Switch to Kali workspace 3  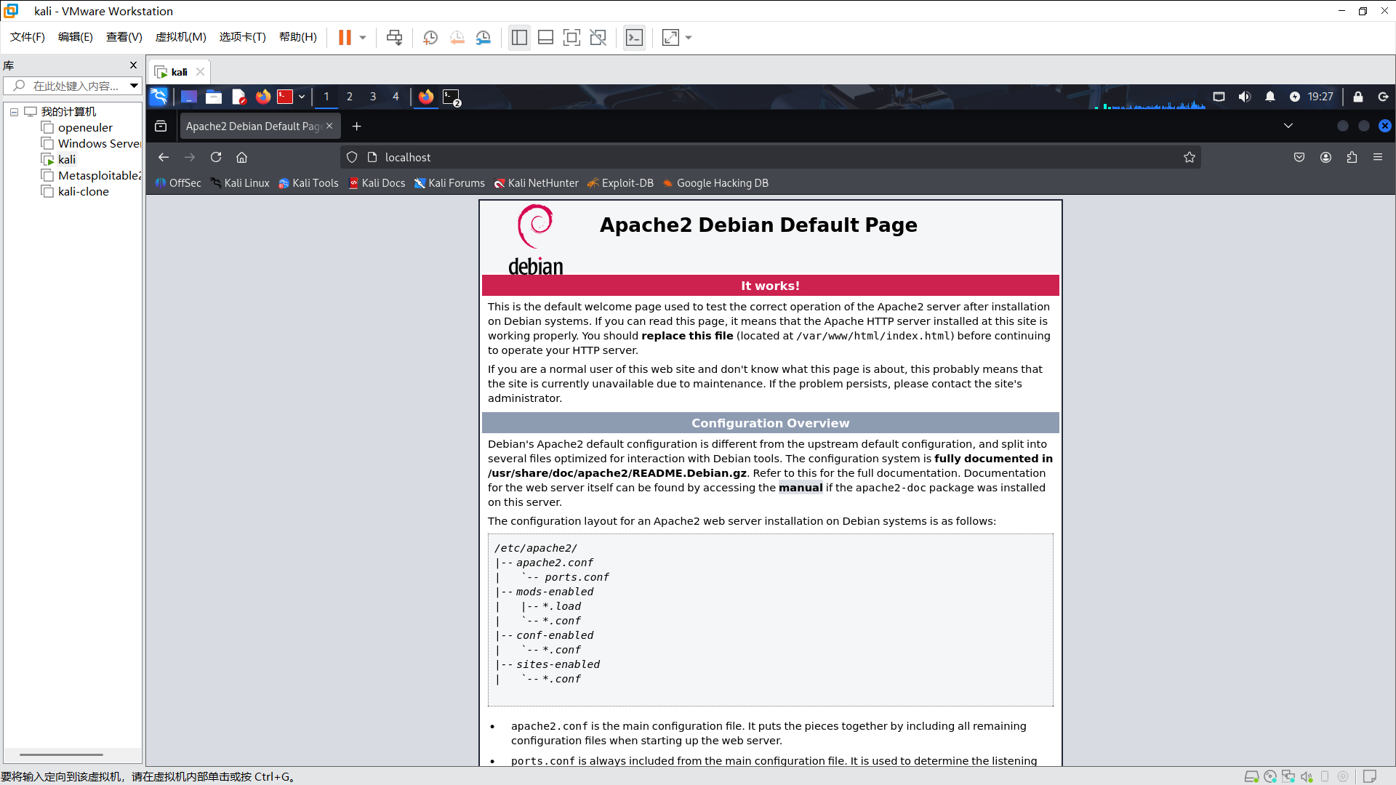pos(373,97)
